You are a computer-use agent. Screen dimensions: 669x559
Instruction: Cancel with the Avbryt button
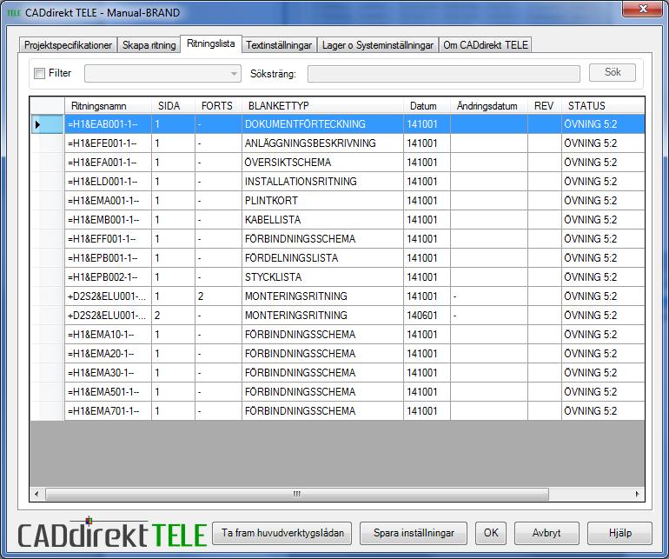pos(546,533)
